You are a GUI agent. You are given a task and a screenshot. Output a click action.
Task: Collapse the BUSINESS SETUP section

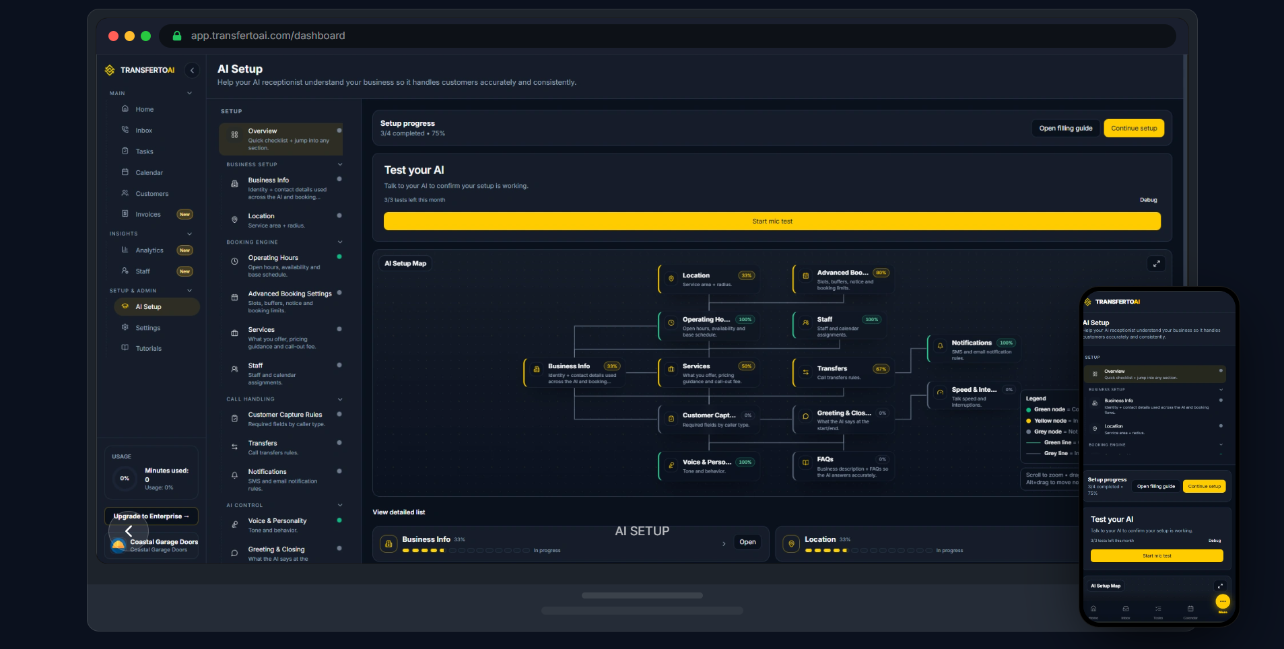(x=340, y=164)
